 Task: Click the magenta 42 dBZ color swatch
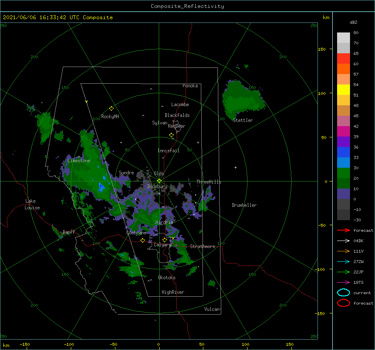[x=343, y=131]
